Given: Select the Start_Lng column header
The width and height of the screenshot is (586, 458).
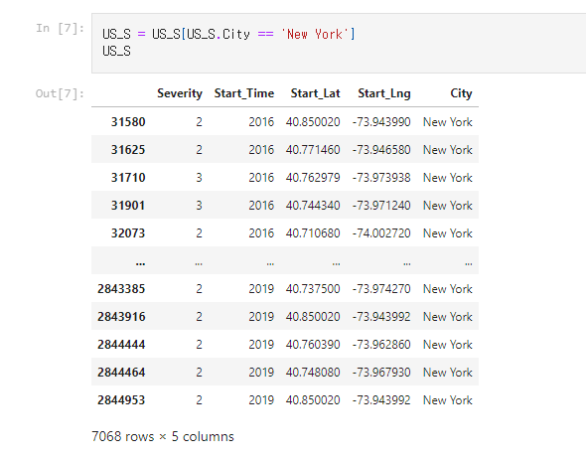Looking at the screenshot, I should pyautogui.click(x=384, y=93).
